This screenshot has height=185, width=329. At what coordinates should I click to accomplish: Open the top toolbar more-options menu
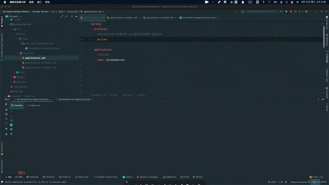pyautogui.click(x=326, y=12)
